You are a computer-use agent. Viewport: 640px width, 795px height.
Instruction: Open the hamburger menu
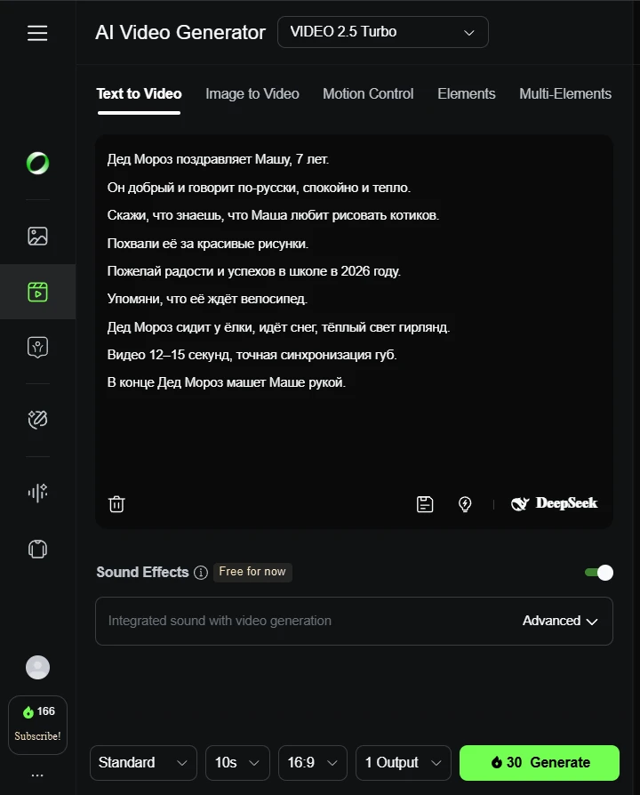point(37,33)
